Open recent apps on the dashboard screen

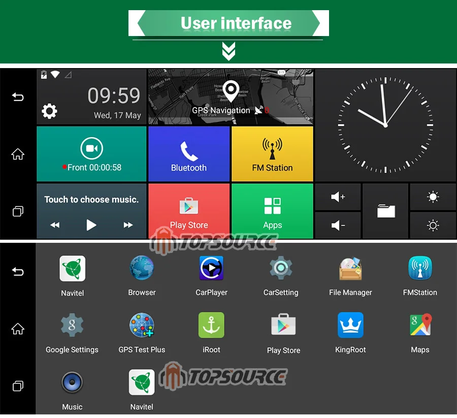pos(18,211)
